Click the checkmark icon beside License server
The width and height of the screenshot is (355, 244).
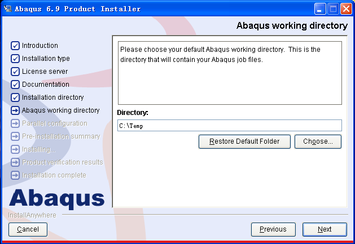point(15,72)
